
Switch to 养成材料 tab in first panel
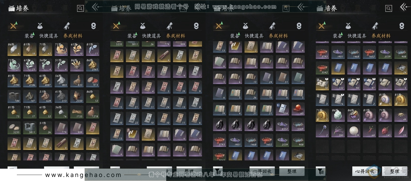coord(73,36)
